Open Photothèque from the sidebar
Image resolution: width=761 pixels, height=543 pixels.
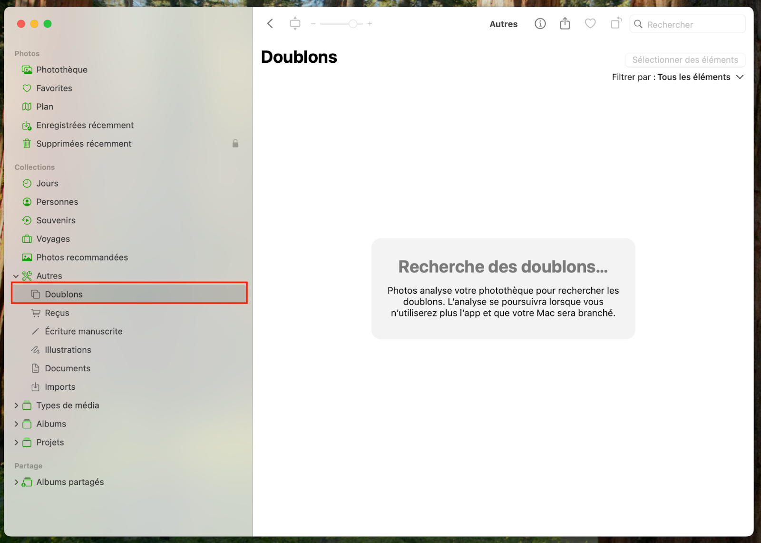pos(62,69)
